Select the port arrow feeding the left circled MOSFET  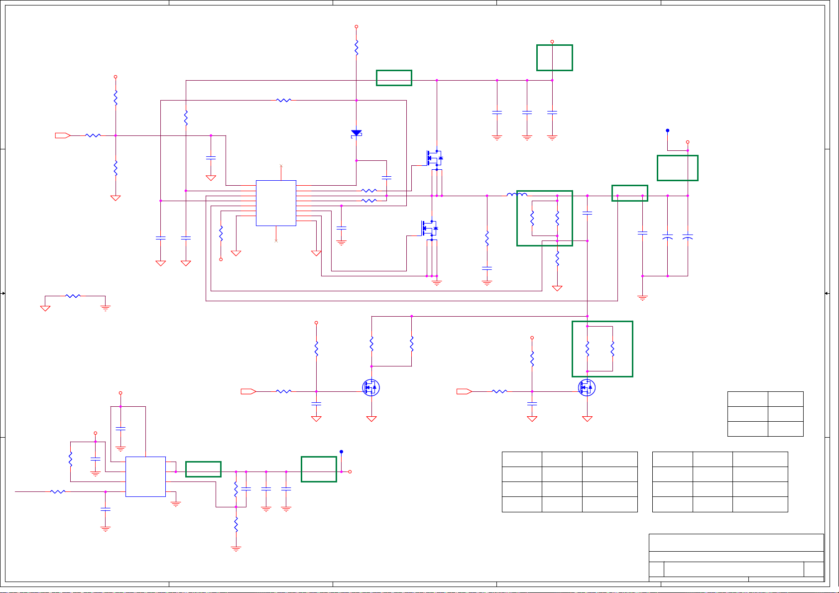click(248, 391)
